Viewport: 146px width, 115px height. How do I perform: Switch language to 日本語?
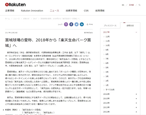(x=131, y=5)
